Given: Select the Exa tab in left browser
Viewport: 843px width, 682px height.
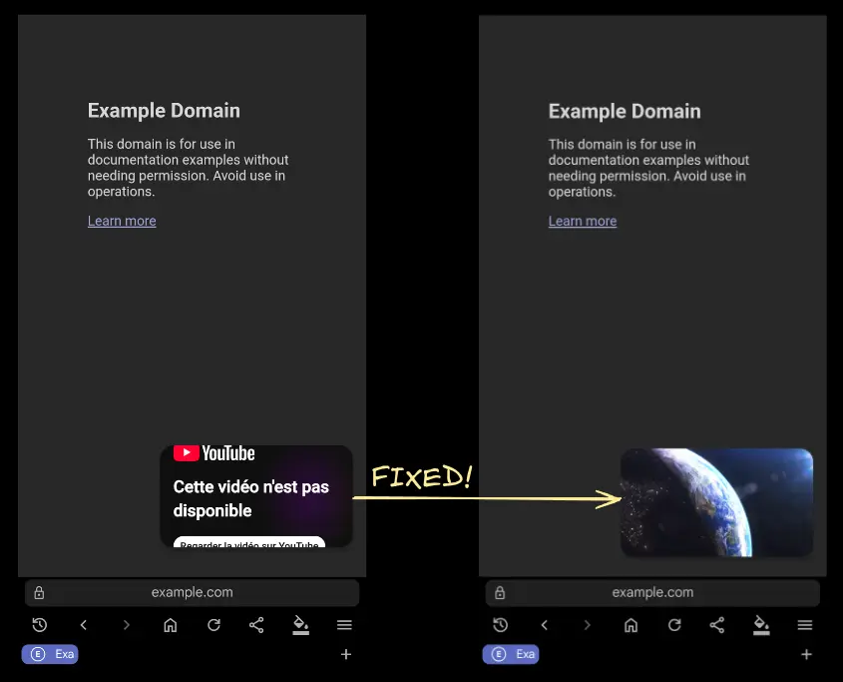Looking at the screenshot, I should (x=50, y=654).
